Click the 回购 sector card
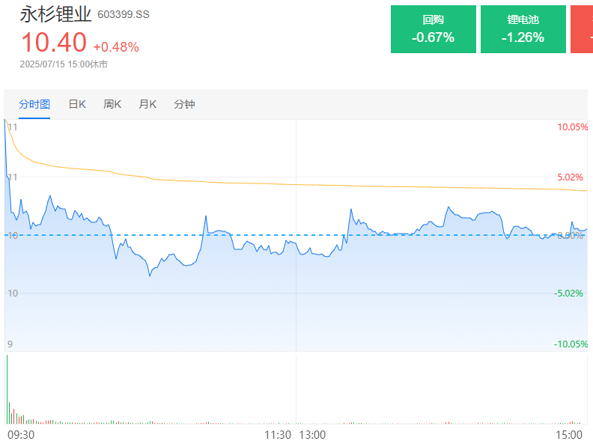This screenshot has height=447, width=593. [433, 29]
